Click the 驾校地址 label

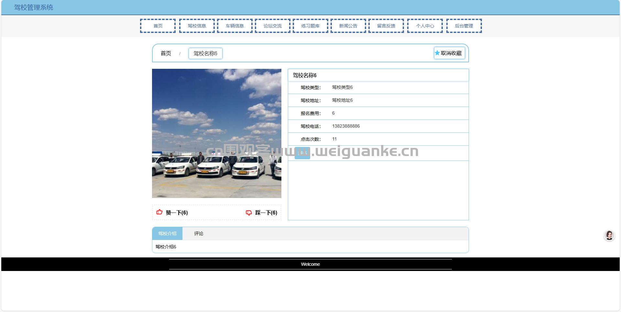click(x=310, y=100)
